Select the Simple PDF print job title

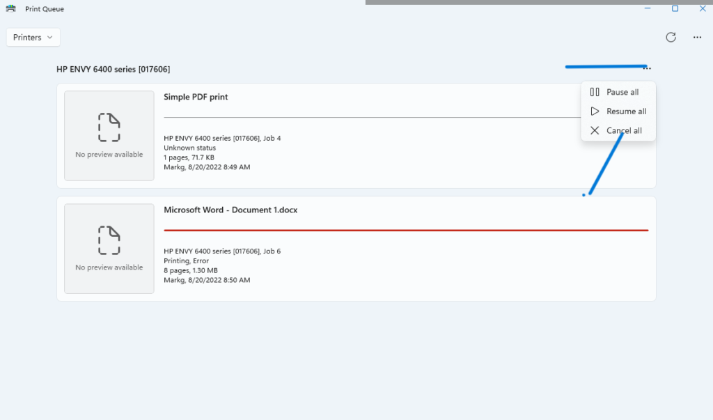[196, 97]
